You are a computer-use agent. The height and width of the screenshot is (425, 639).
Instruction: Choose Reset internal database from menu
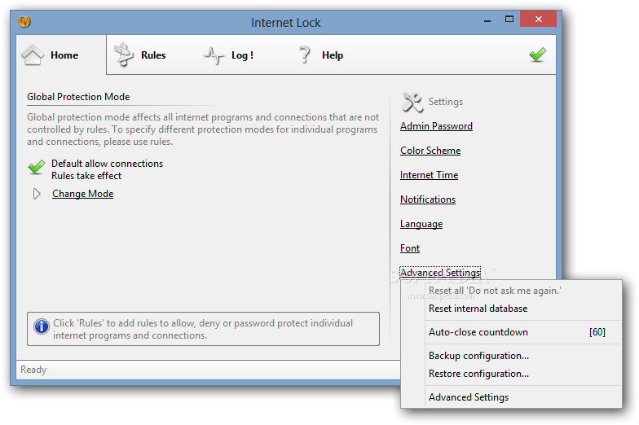pyautogui.click(x=478, y=309)
